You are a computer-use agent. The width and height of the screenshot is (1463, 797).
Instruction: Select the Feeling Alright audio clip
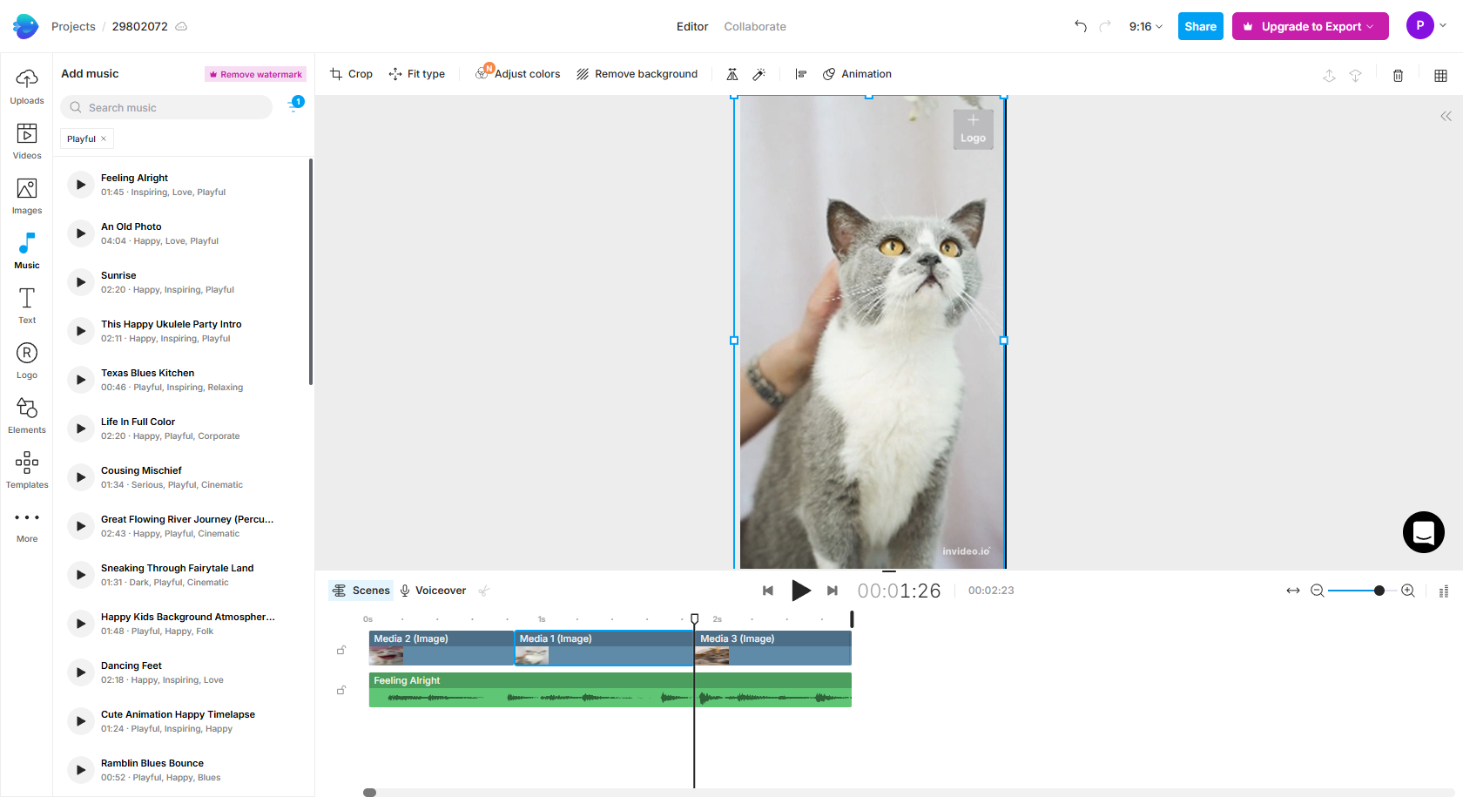610,690
